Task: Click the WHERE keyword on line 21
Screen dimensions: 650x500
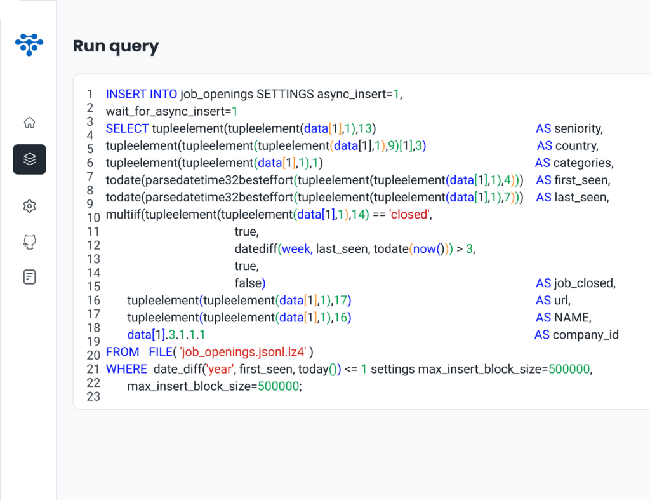Action: [127, 368]
